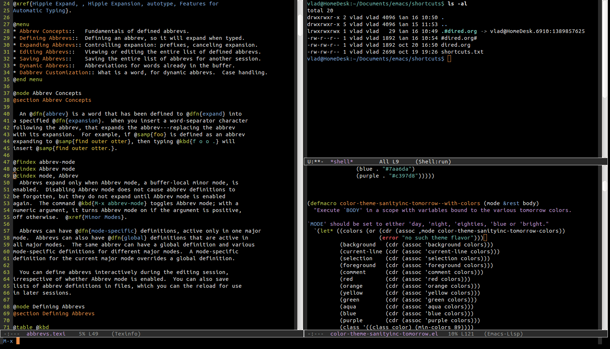
Task: Click the '.#dired.org' symlink name in shell
Action: 459,31
